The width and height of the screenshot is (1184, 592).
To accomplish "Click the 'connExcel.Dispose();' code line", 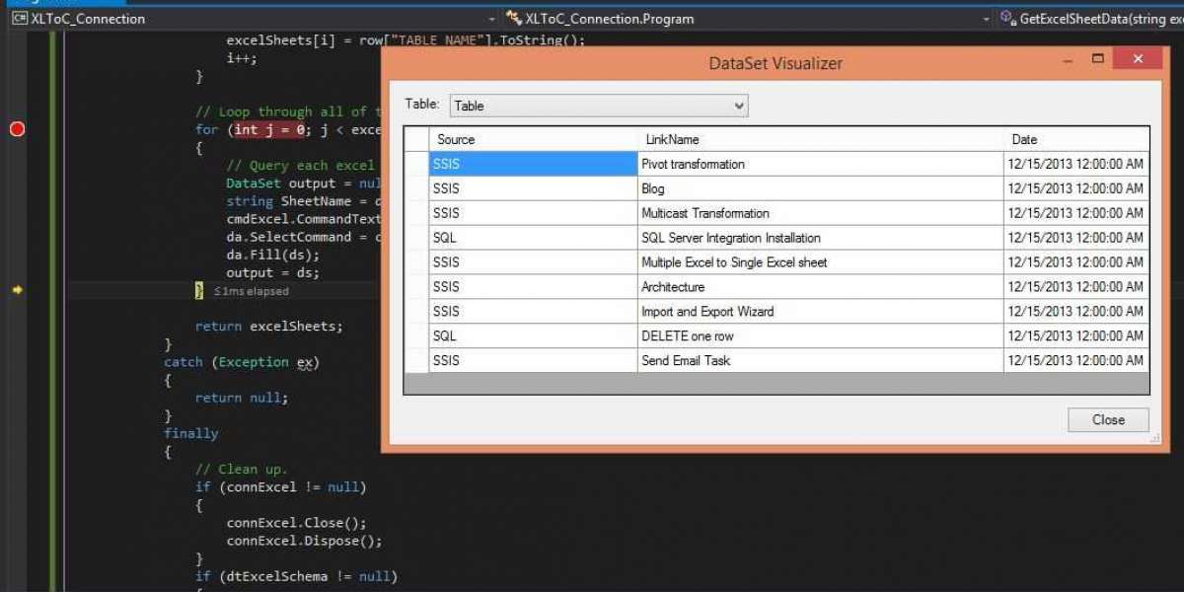I will [x=304, y=541].
